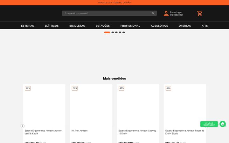229x143 pixels.
Task: Click the user account icon
Action: [166, 14]
